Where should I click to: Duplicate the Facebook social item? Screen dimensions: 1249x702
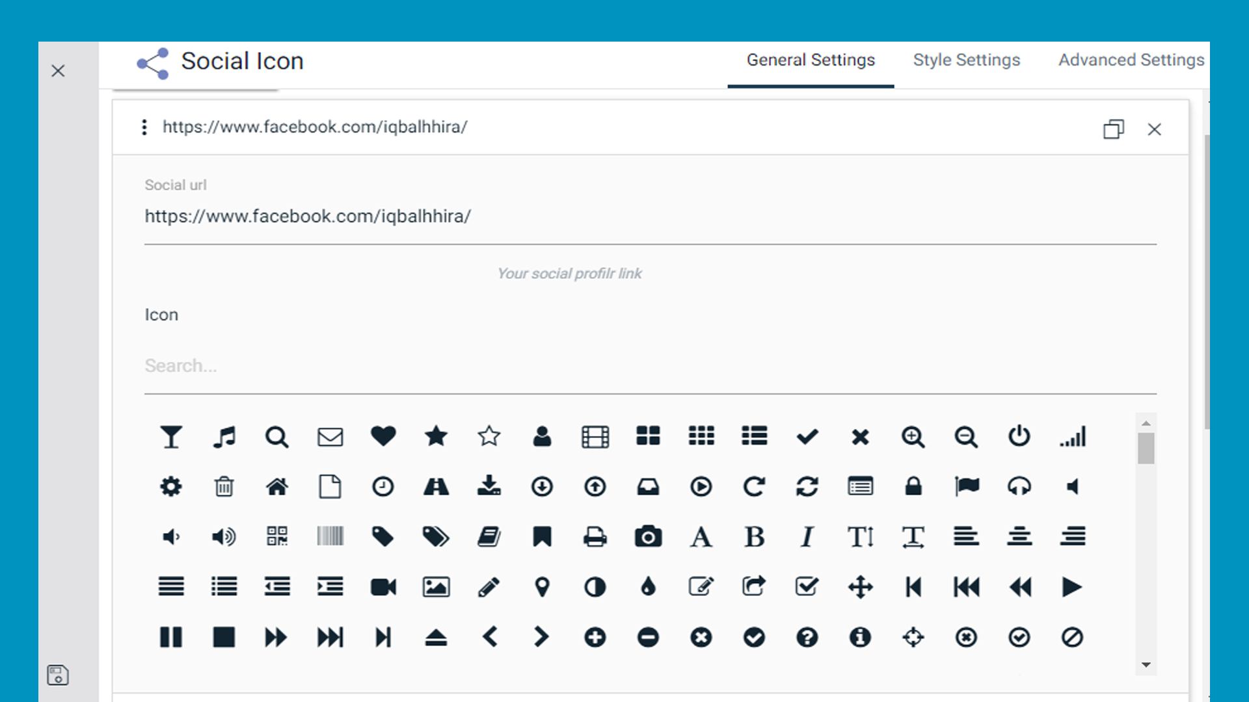(x=1113, y=129)
